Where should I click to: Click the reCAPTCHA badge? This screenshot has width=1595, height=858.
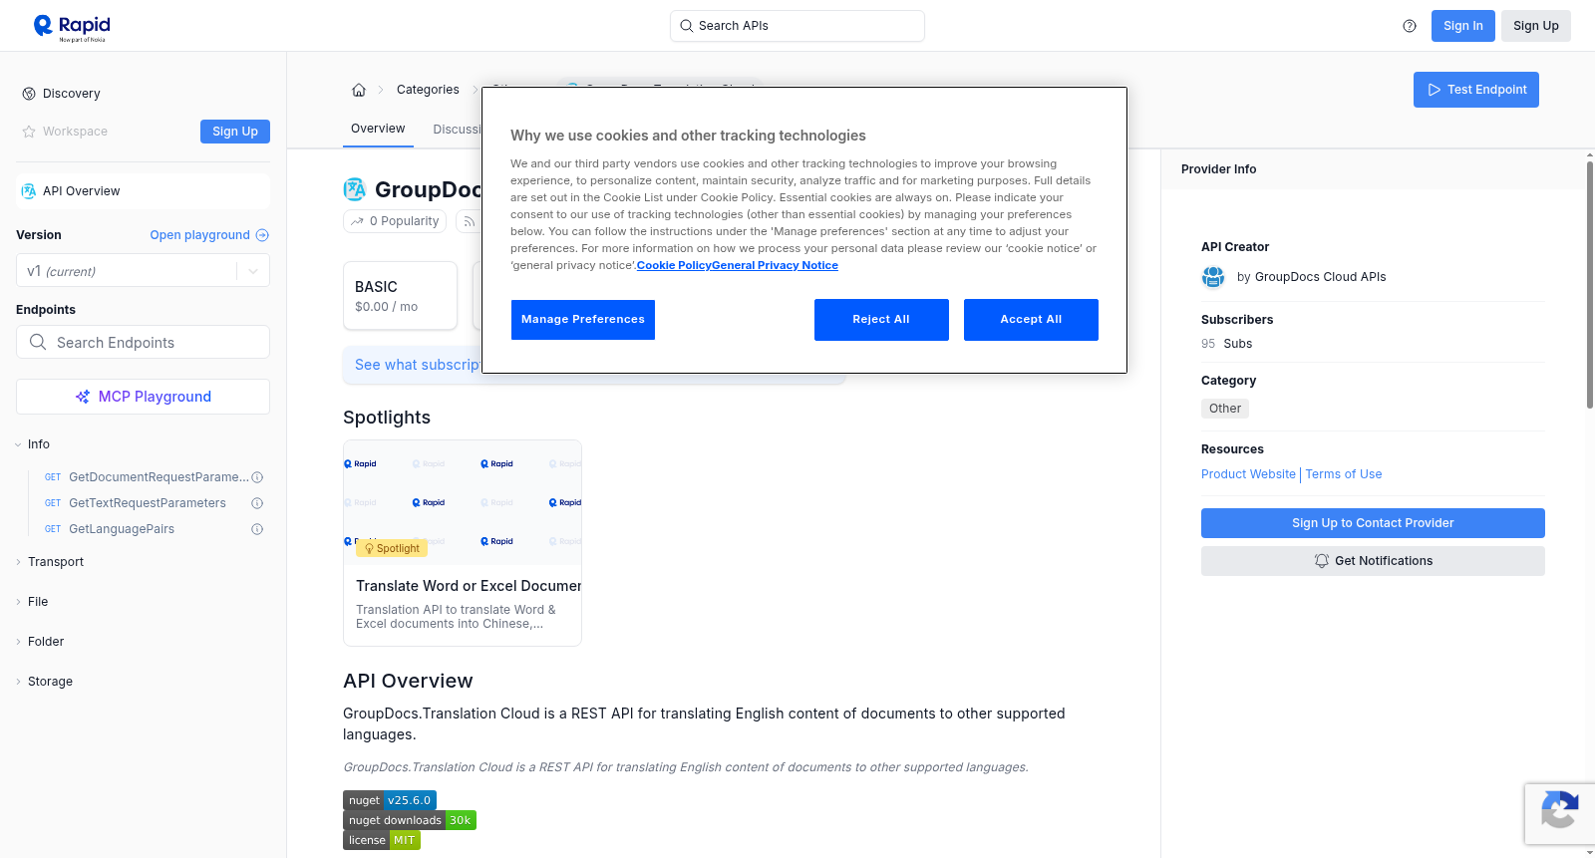click(x=1559, y=813)
